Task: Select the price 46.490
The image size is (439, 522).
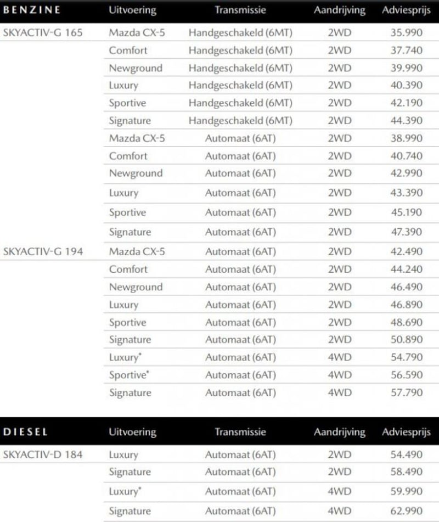Action: tap(407, 287)
